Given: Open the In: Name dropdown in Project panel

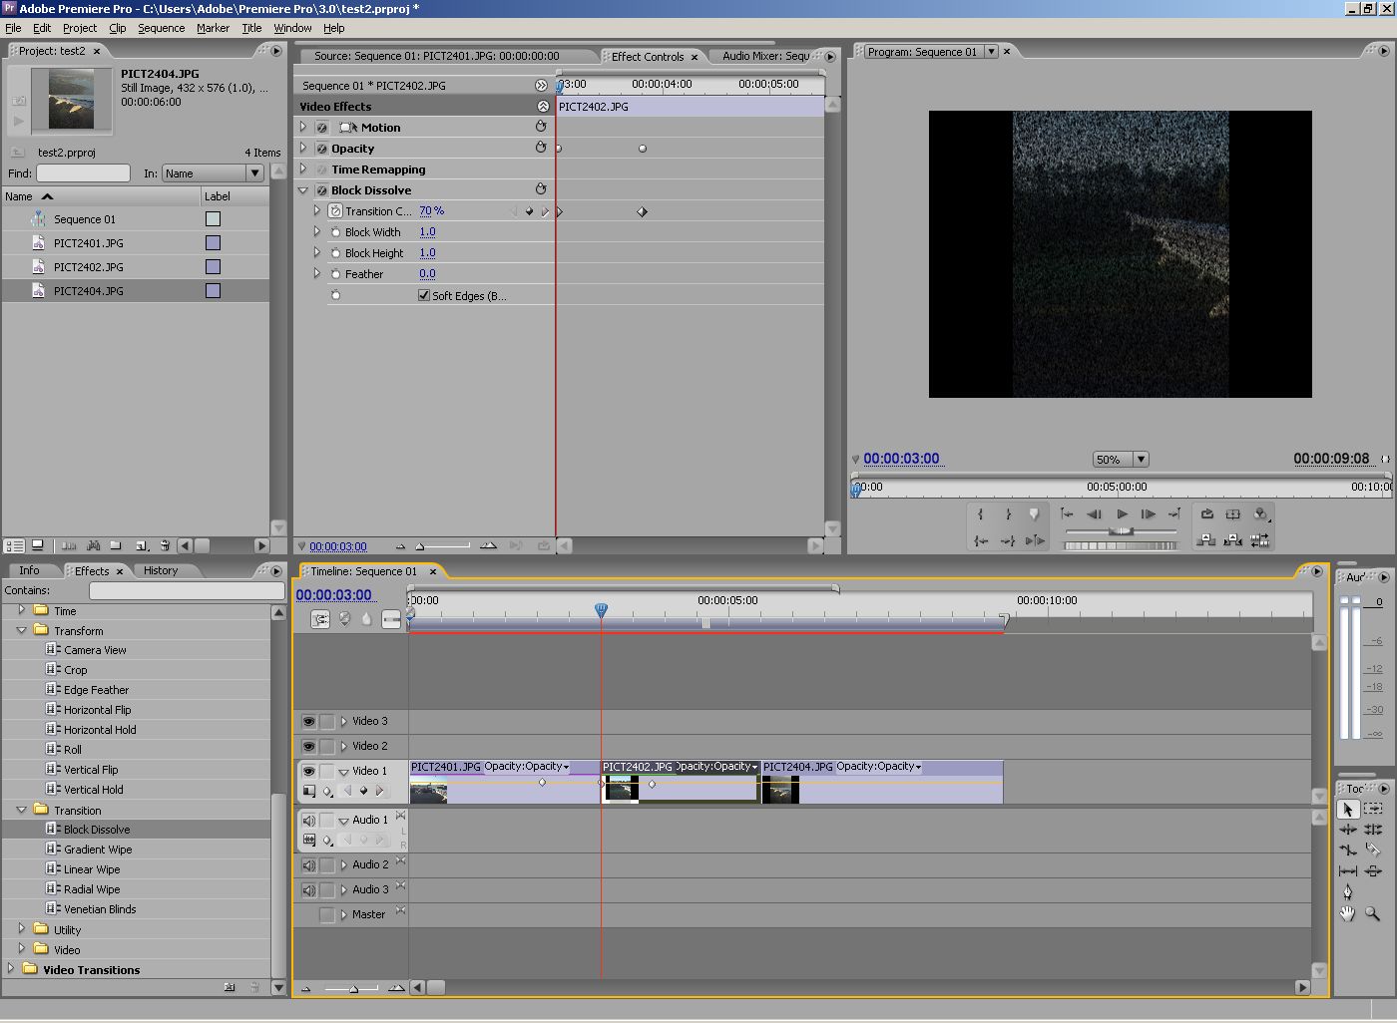Looking at the screenshot, I should point(254,173).
